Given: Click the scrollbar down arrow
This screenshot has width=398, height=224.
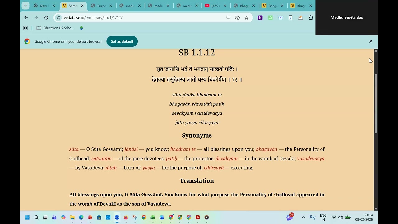Looking at the screenshot, I should [376, 209].
